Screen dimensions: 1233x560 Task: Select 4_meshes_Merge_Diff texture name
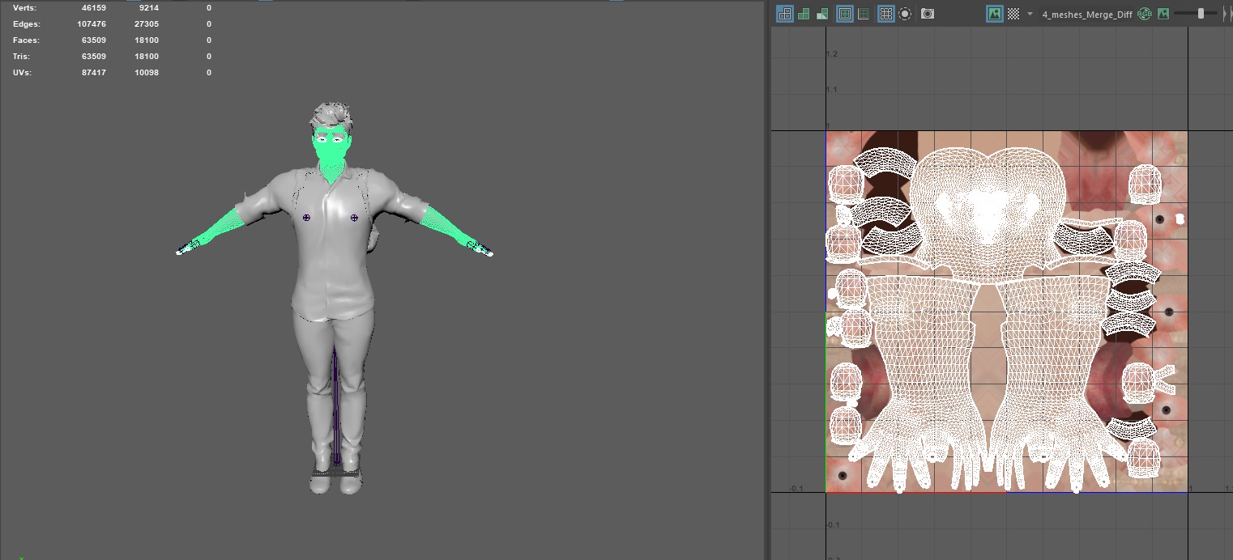pyautogui.click(x=1086, y=14)
